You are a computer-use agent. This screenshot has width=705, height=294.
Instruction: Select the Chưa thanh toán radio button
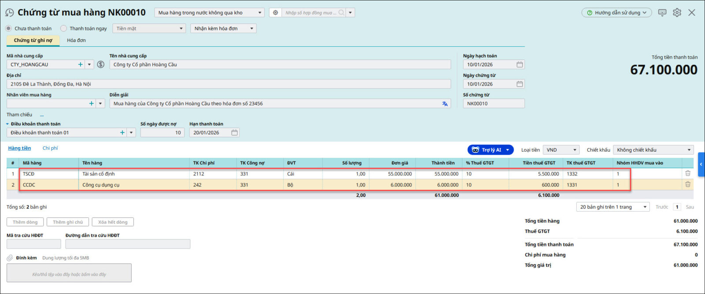point(9,29)
